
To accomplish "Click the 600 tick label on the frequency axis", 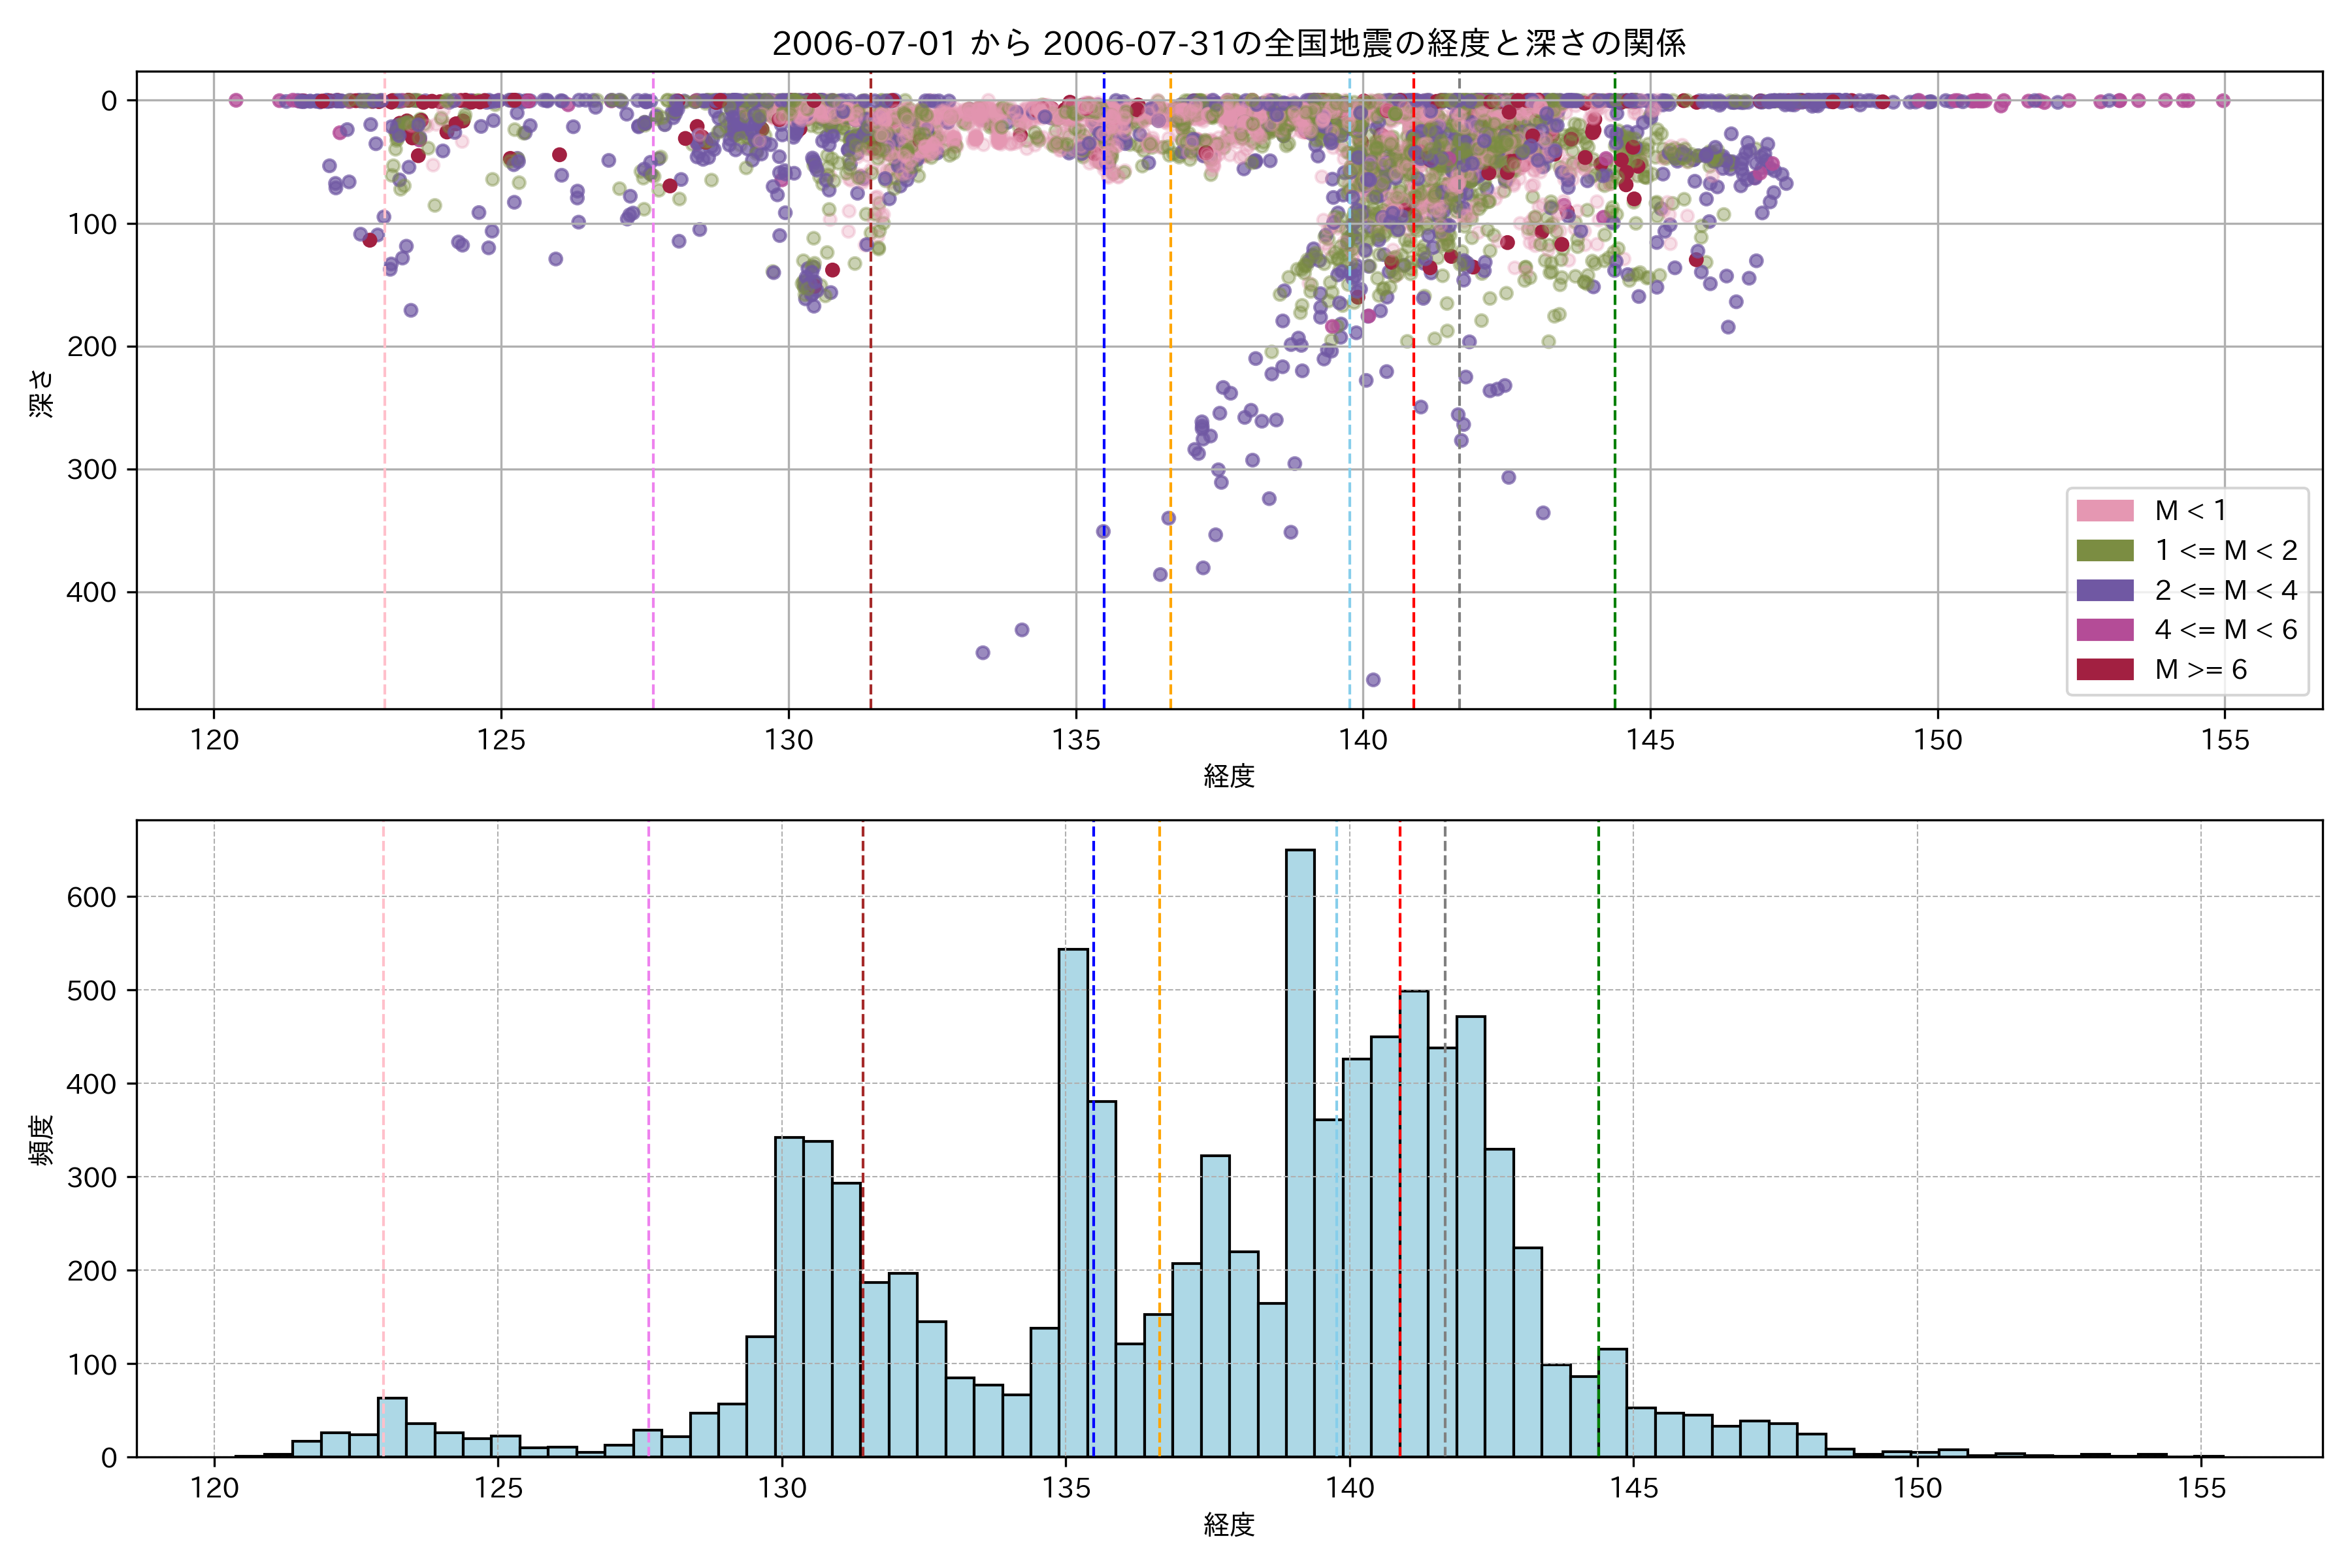I will (x=92, y=897).
